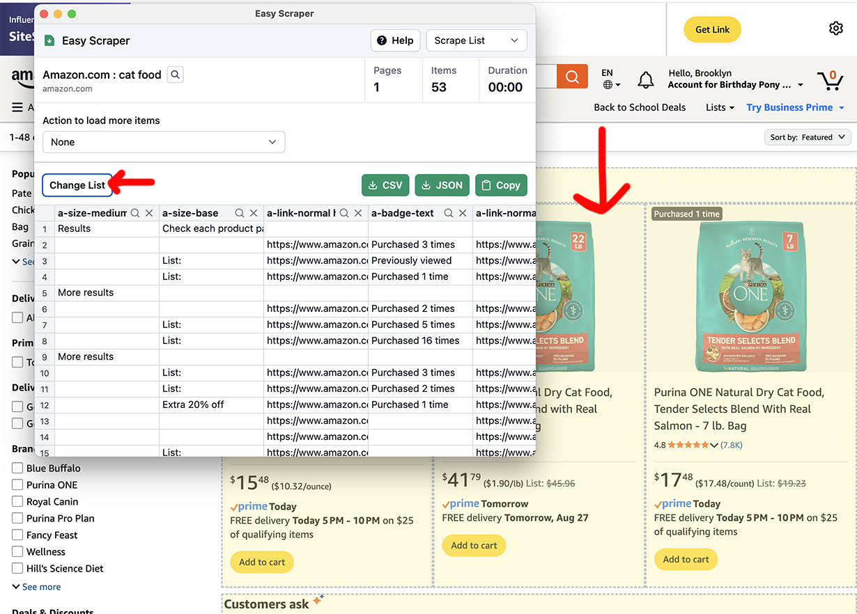Open Back to School Deals nav item

coord(640,107)
